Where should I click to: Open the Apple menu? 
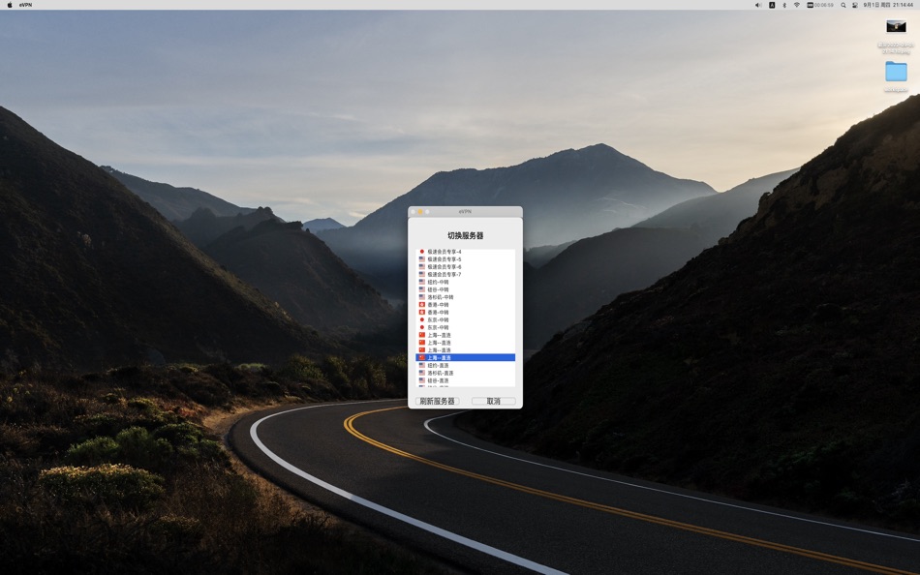click(9, 5)
